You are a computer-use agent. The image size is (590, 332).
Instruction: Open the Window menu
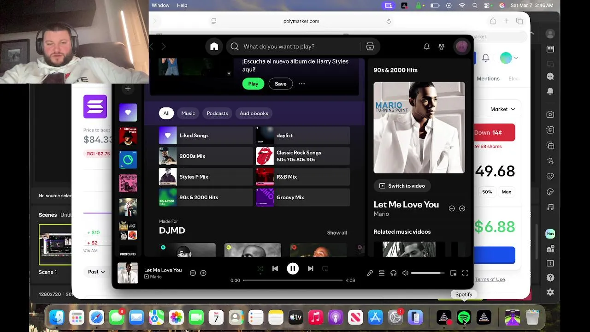click(160, 5)
